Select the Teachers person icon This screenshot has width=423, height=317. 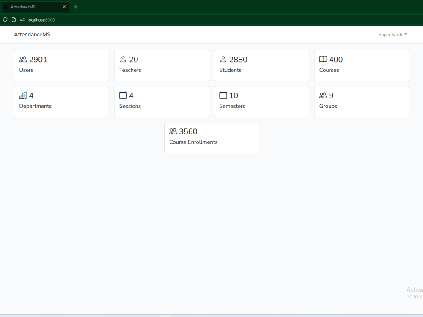tap(123, 59)
